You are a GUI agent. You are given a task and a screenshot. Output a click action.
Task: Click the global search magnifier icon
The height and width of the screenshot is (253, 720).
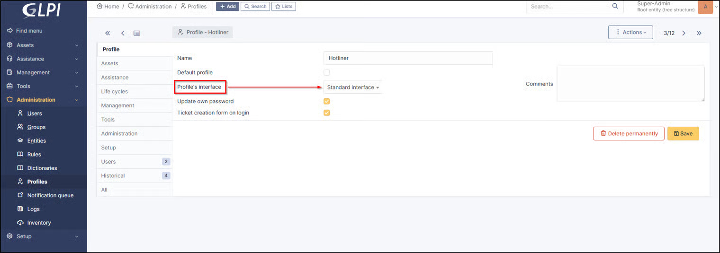[615, 6]
